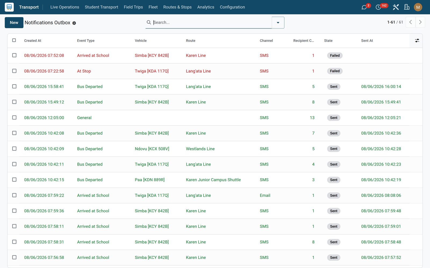Open the Configuration menu

pyautogui.click(x=232, y=7)
